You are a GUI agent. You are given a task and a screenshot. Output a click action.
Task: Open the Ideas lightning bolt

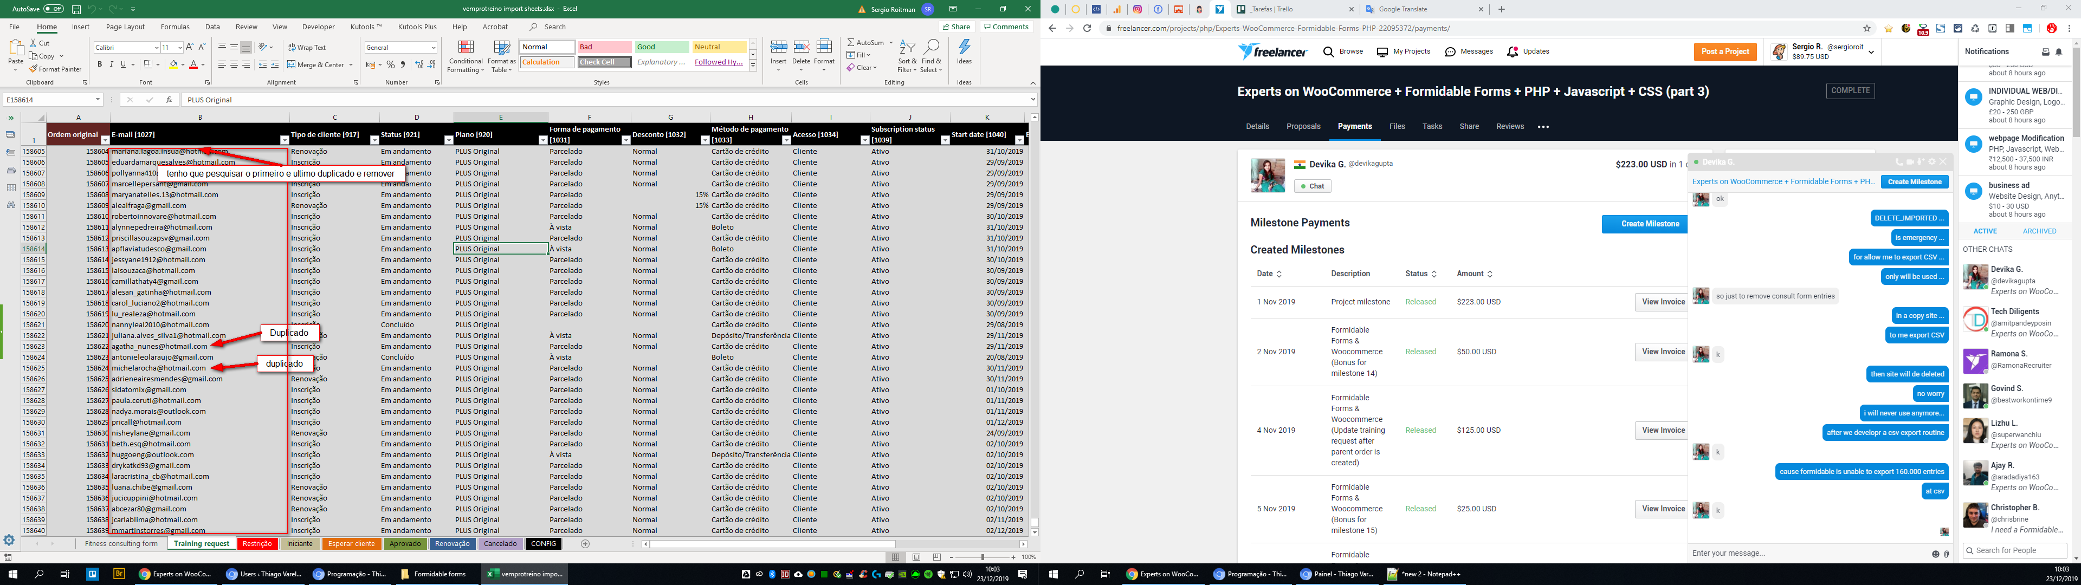pyautogui.click(x=964, y=48)
